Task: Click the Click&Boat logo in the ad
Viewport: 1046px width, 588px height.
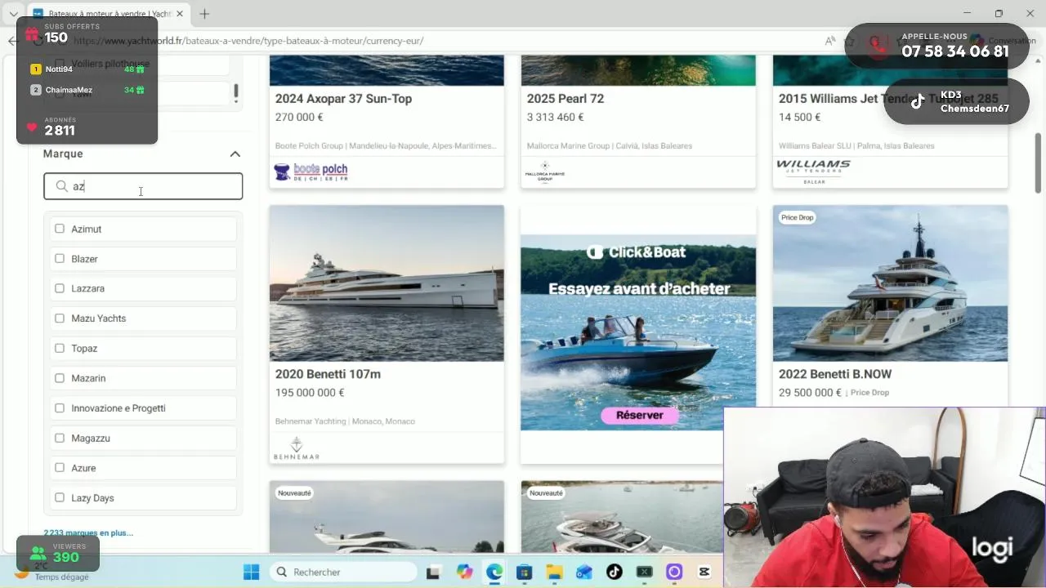Action: (637, 252)
